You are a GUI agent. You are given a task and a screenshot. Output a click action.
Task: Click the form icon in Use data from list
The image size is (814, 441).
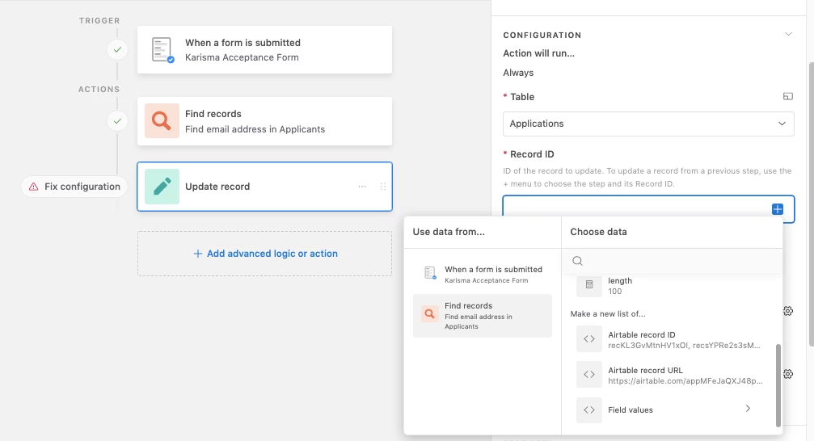(x=430, y=273)
